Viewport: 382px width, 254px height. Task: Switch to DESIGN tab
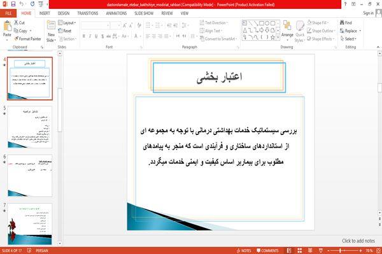point(63,13)
